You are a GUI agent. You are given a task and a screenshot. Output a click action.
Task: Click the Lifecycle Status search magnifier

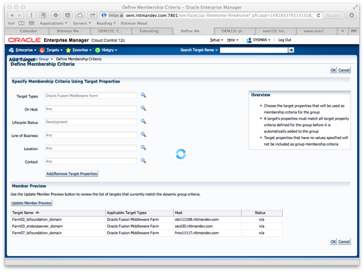[x=143, y=121]
